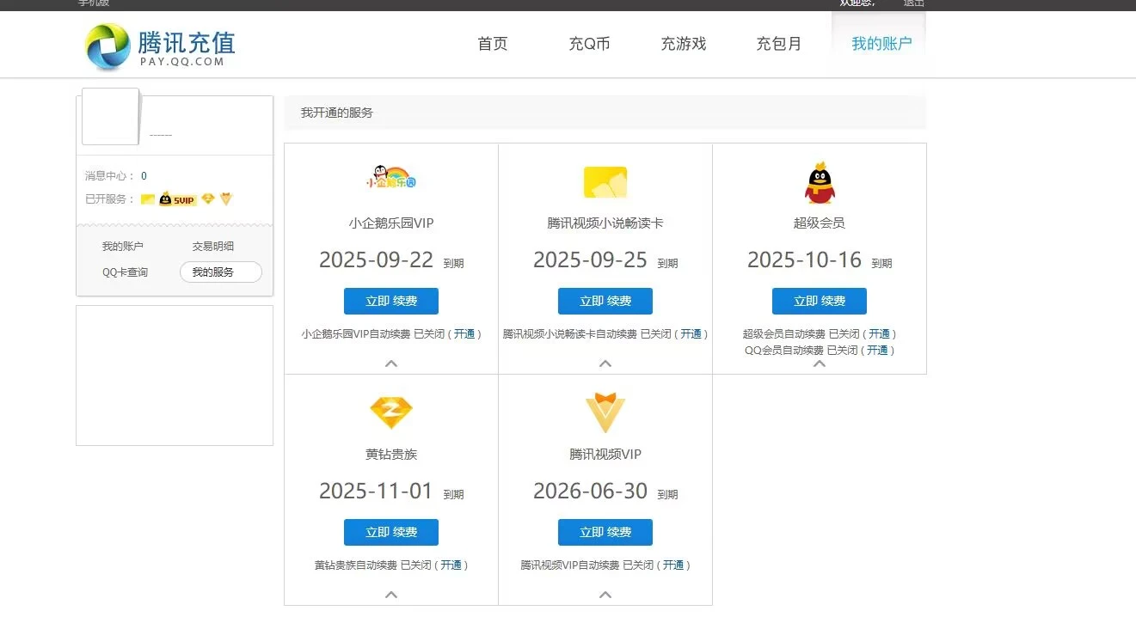Collapse the 小企鹅乐园VIP card chevron
Image resolution: width=1136 pixels, height=623 pixels.
391,363
